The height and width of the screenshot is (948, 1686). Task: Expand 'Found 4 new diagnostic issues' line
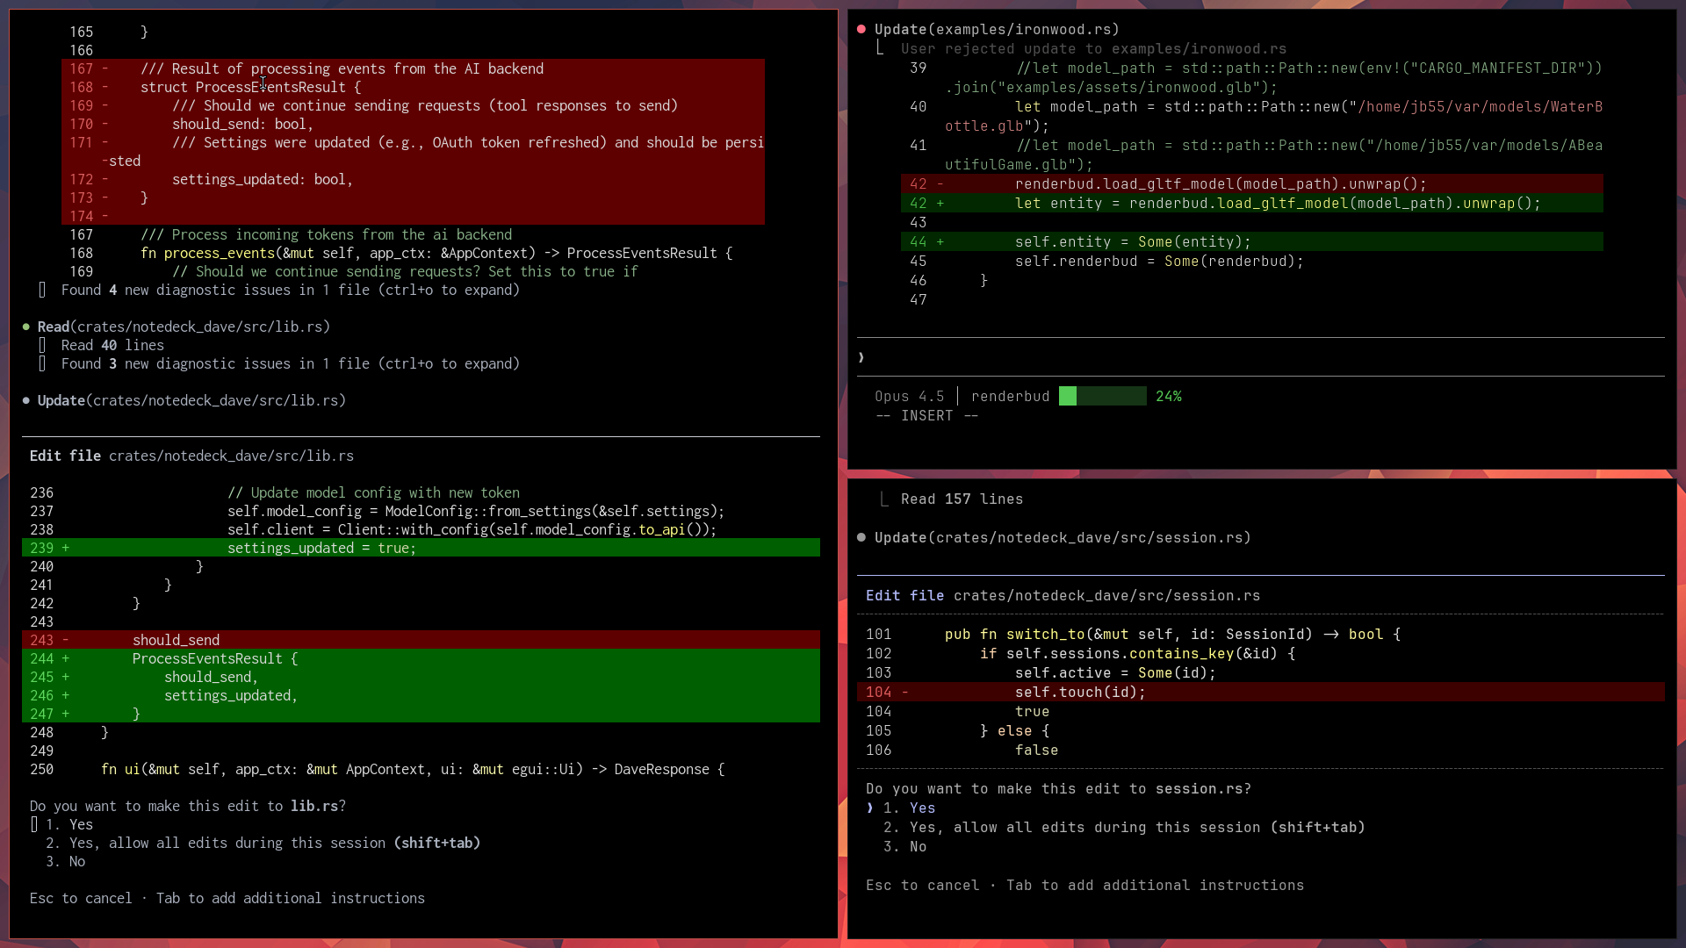tap(290, 290)
